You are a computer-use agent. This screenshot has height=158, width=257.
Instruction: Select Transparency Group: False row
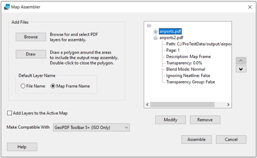[x=191, y=82]
